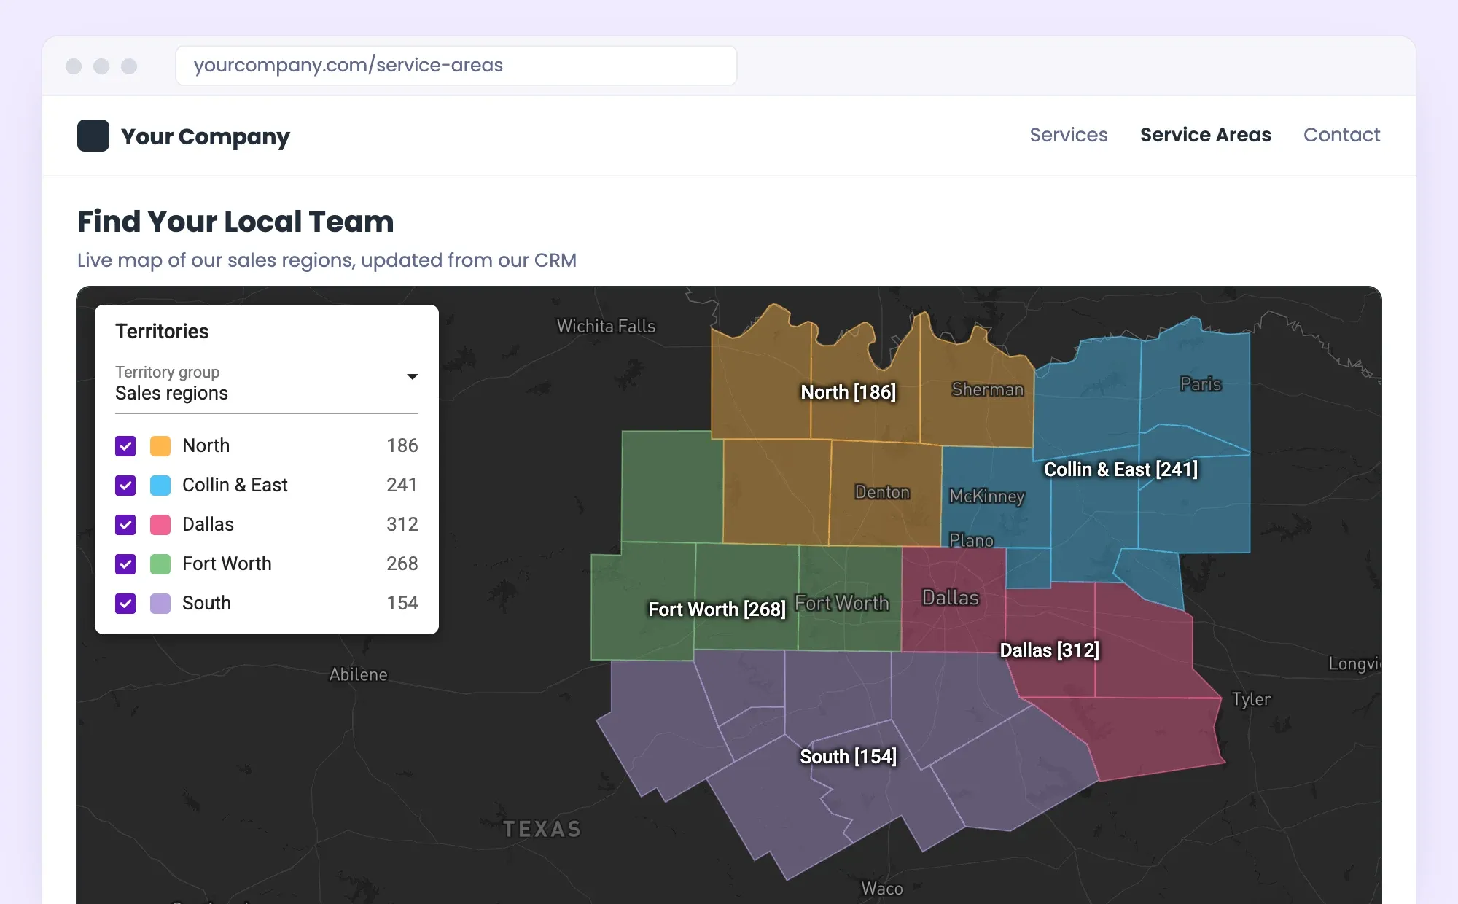Click the purple South color swatch
This screenshot has width=1458, height=904.
160,604
